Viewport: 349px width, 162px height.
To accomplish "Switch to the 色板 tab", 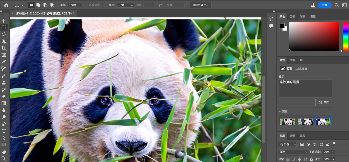I will (x=292, y=16).
